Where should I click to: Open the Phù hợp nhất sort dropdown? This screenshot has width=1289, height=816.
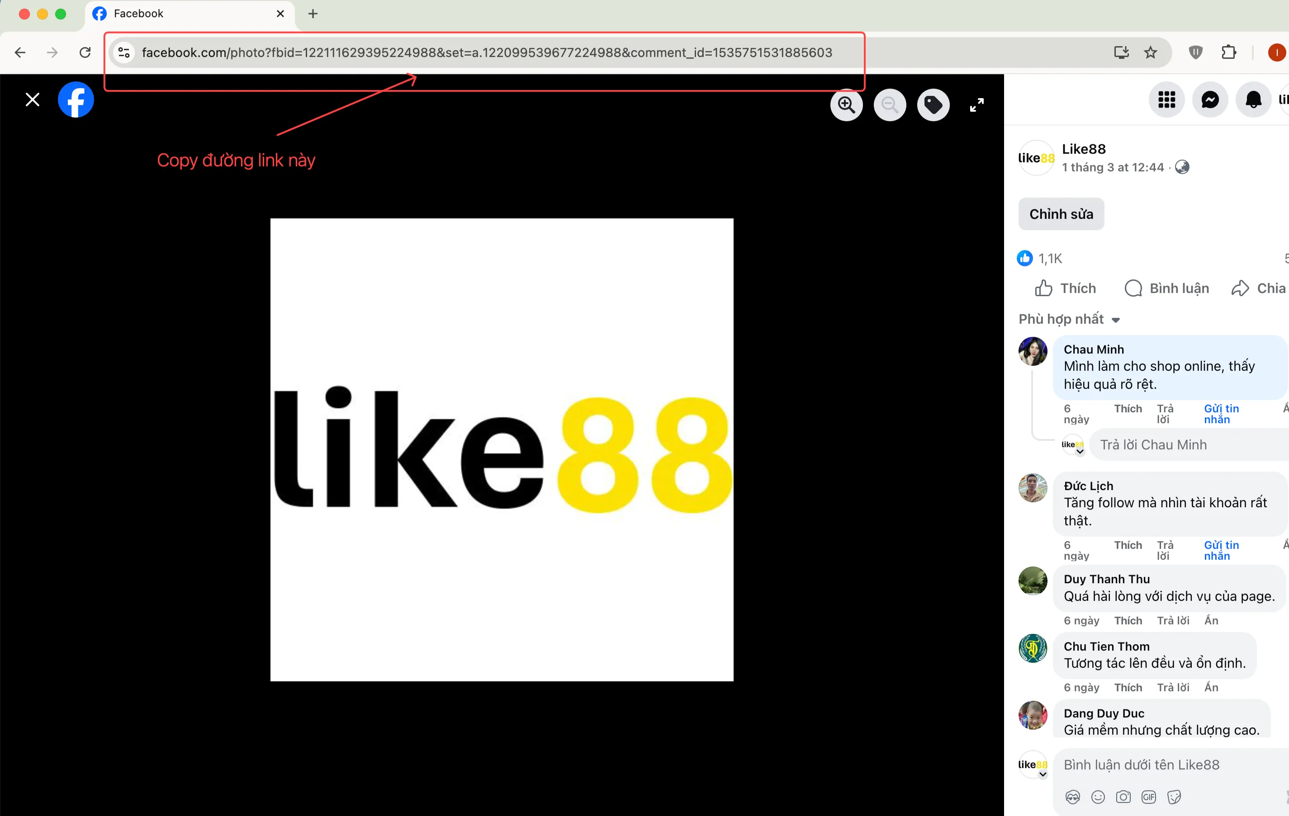1069,320
